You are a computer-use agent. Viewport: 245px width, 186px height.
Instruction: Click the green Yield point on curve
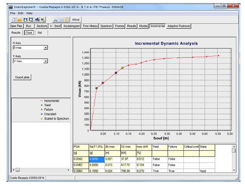(96, 88)
